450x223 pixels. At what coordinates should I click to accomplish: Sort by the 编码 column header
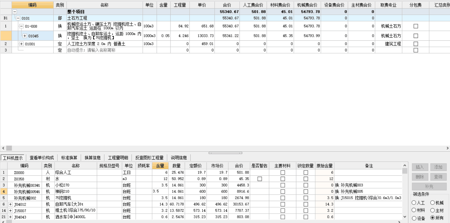(32, 5)
